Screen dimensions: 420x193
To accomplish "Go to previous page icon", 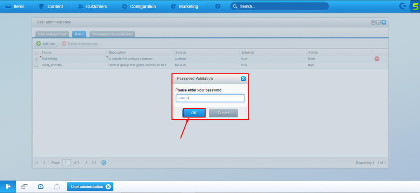I will pyautogui.click(x=44, y=162).
